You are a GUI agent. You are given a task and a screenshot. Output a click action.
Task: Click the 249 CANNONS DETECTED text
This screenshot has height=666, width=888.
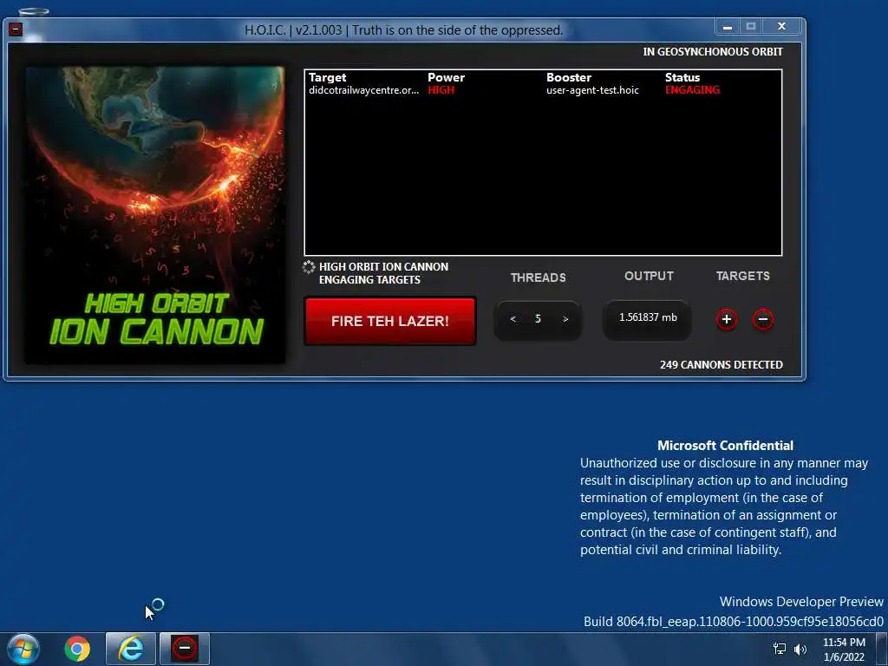point(721,365)
